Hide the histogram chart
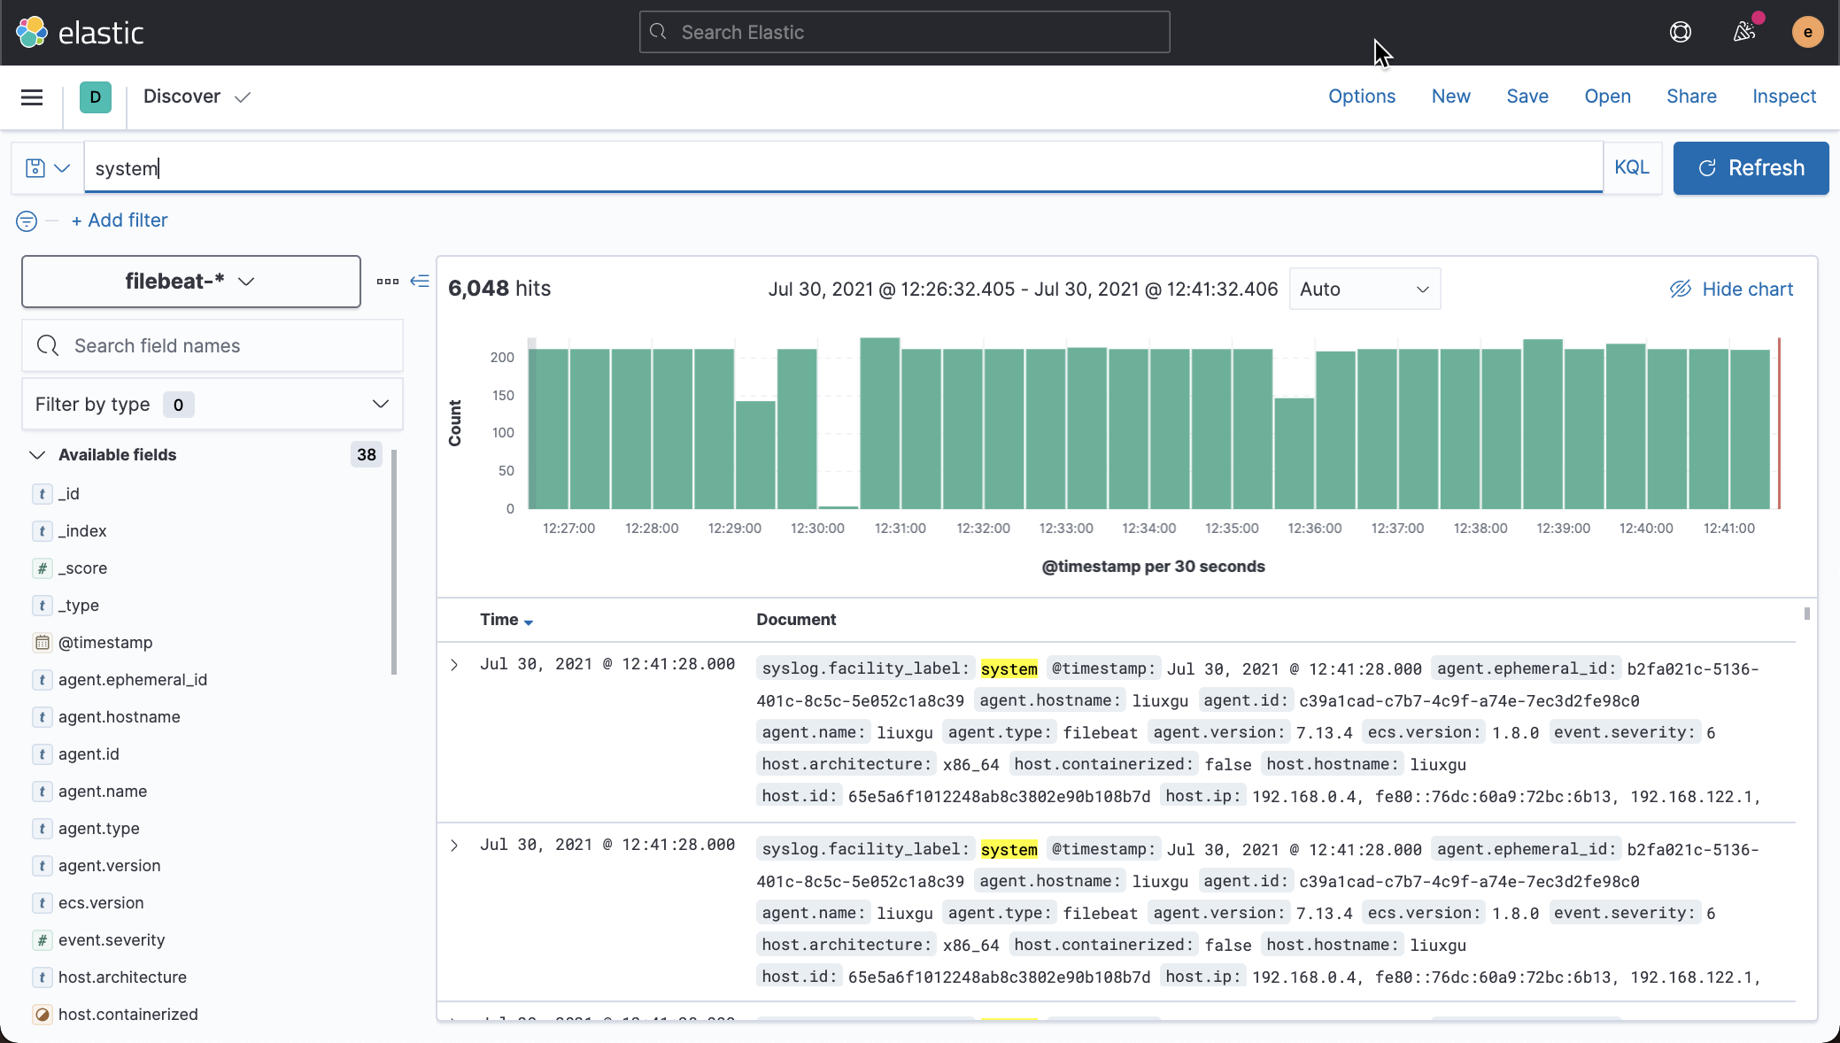 point(1730,289)
